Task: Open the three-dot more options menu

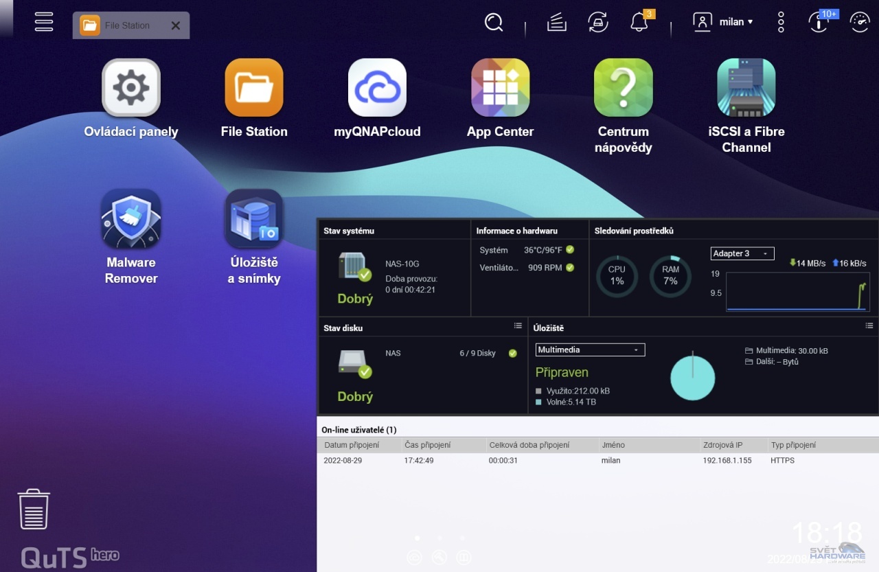Action: pos(781,22)
